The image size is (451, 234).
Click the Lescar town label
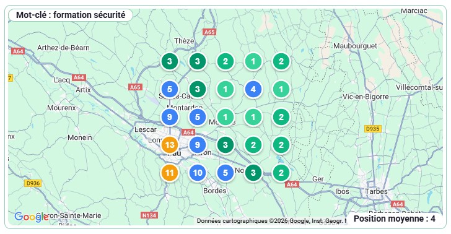[x=146, y=129]
